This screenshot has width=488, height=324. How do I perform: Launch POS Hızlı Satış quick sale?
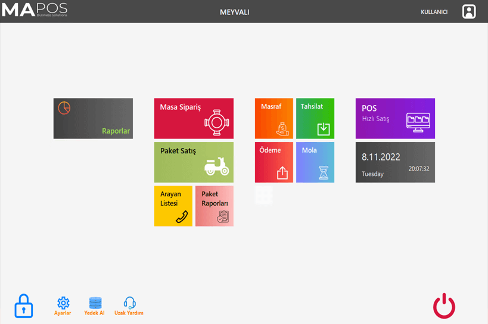point(395,118)
